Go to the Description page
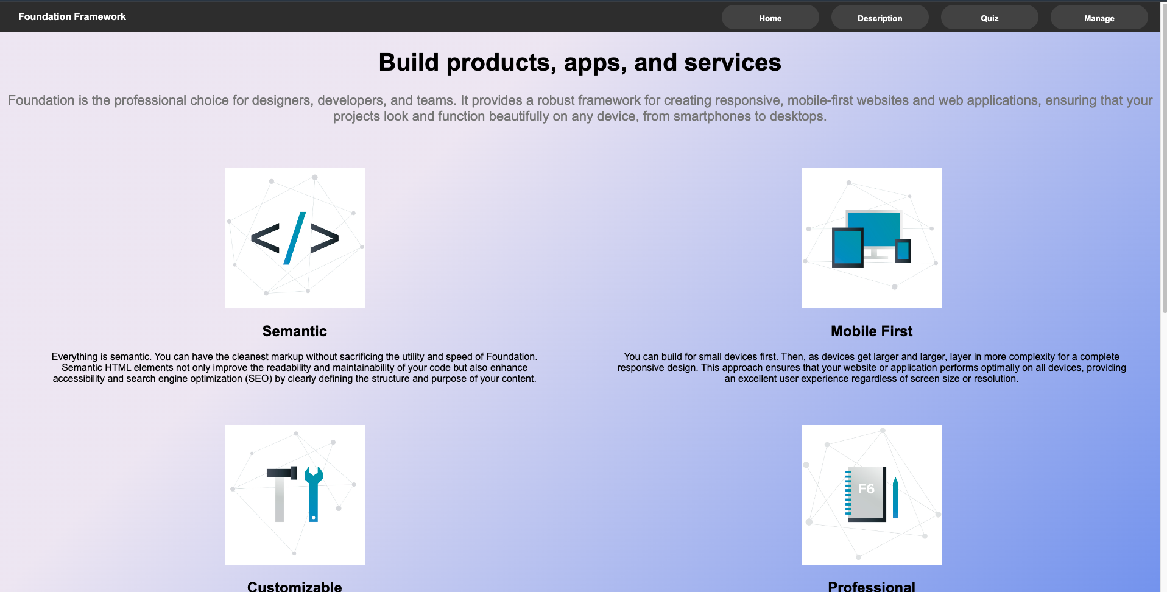Viewport: 1167px width, 592px height. pos(880,18)
